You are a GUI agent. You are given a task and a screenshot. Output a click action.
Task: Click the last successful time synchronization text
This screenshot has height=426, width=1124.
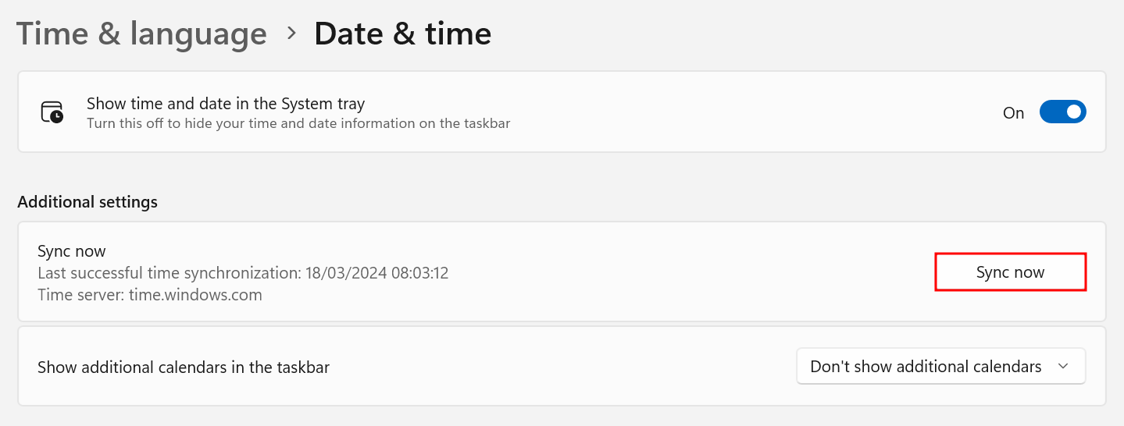[243, 273]
